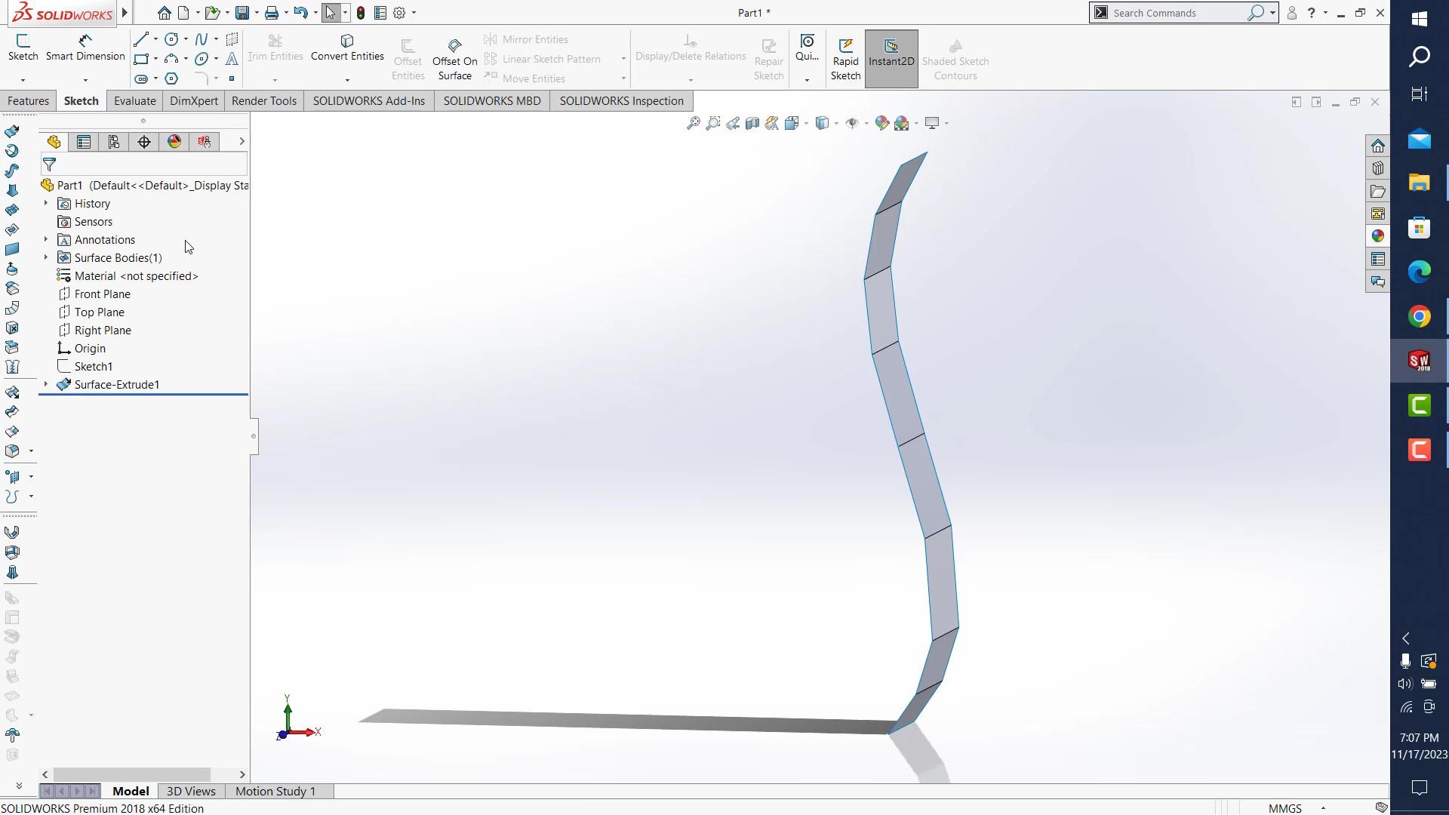Click the Zoom to Fit icon
The image size is (1449, 815).
tap(693, 123)
